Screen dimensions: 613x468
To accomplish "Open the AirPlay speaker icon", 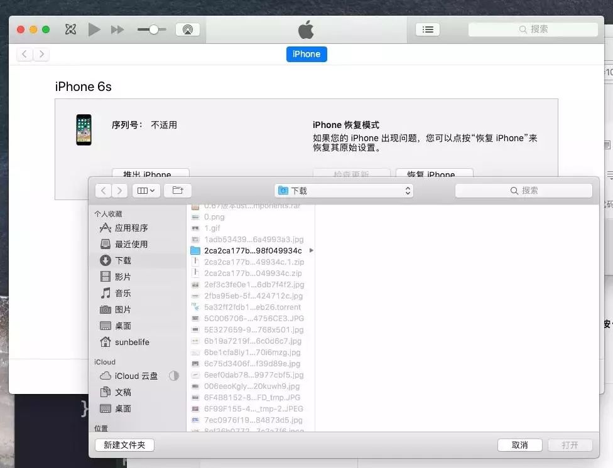I will (187, 29).
